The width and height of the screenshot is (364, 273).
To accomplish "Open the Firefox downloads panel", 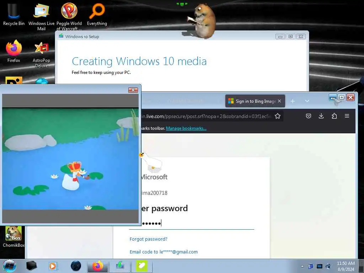I will click(x=321, y=116).
